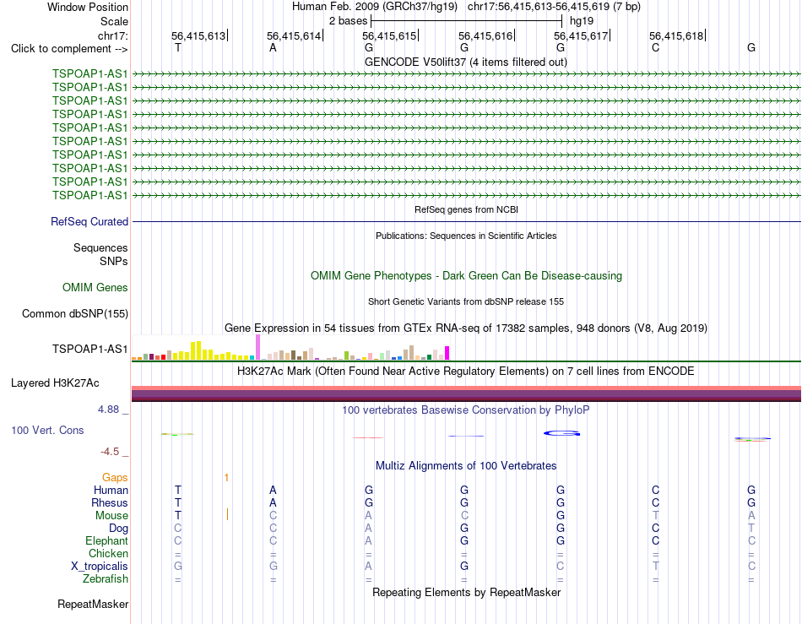Click the Common dbSNP(155) track label

(75, 313)
